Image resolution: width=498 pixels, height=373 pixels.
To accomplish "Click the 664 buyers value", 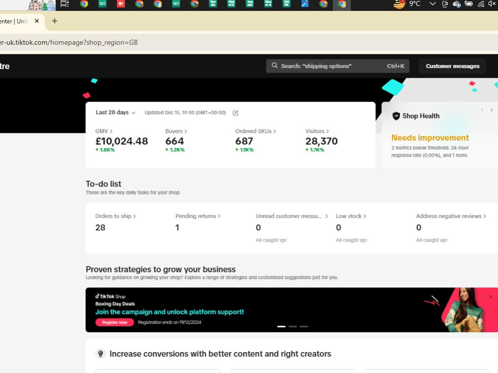I will point(175,141).
